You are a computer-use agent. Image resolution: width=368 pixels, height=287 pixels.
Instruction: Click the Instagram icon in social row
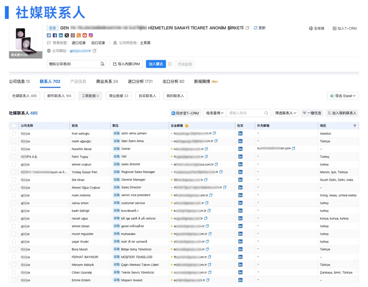[91, 35]
